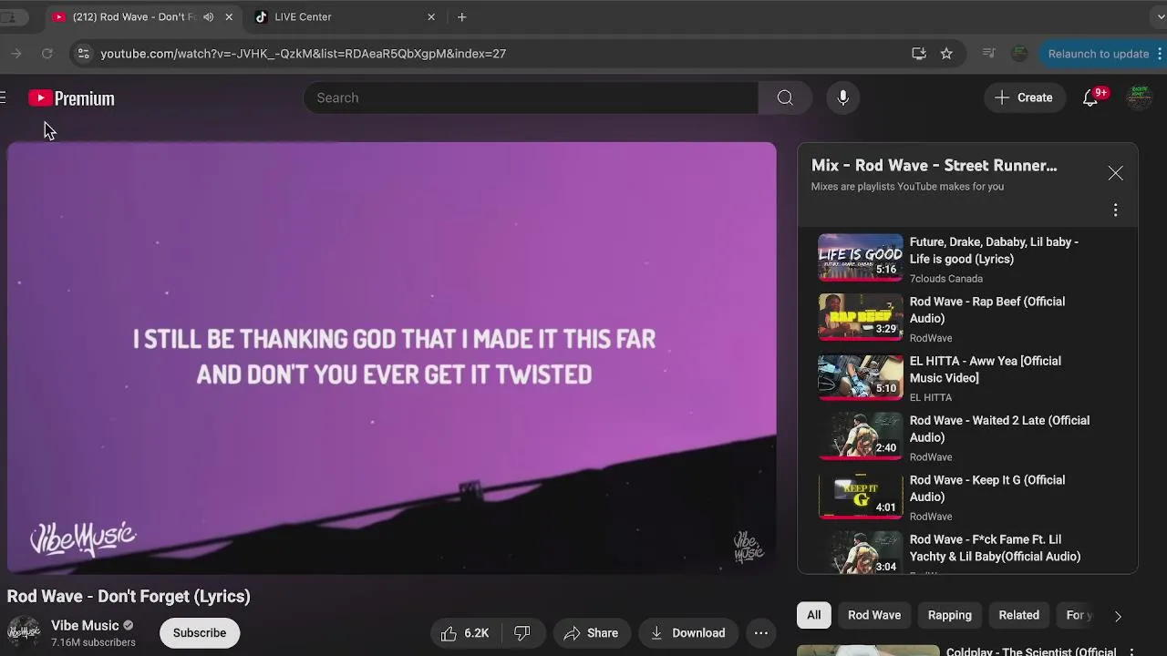Open 'Rod Wave - Keep It G' title

click(987, 488)
